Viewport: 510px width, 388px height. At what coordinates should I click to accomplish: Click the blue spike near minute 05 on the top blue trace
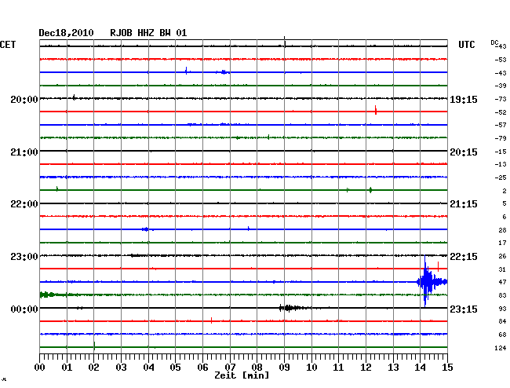tap(186, 71)
